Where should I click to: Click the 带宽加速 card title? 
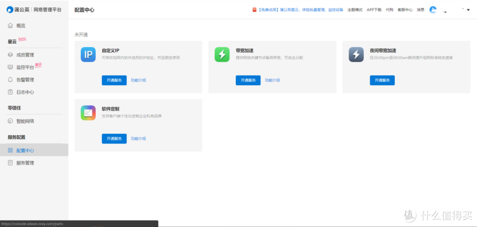tap(245, 50)
